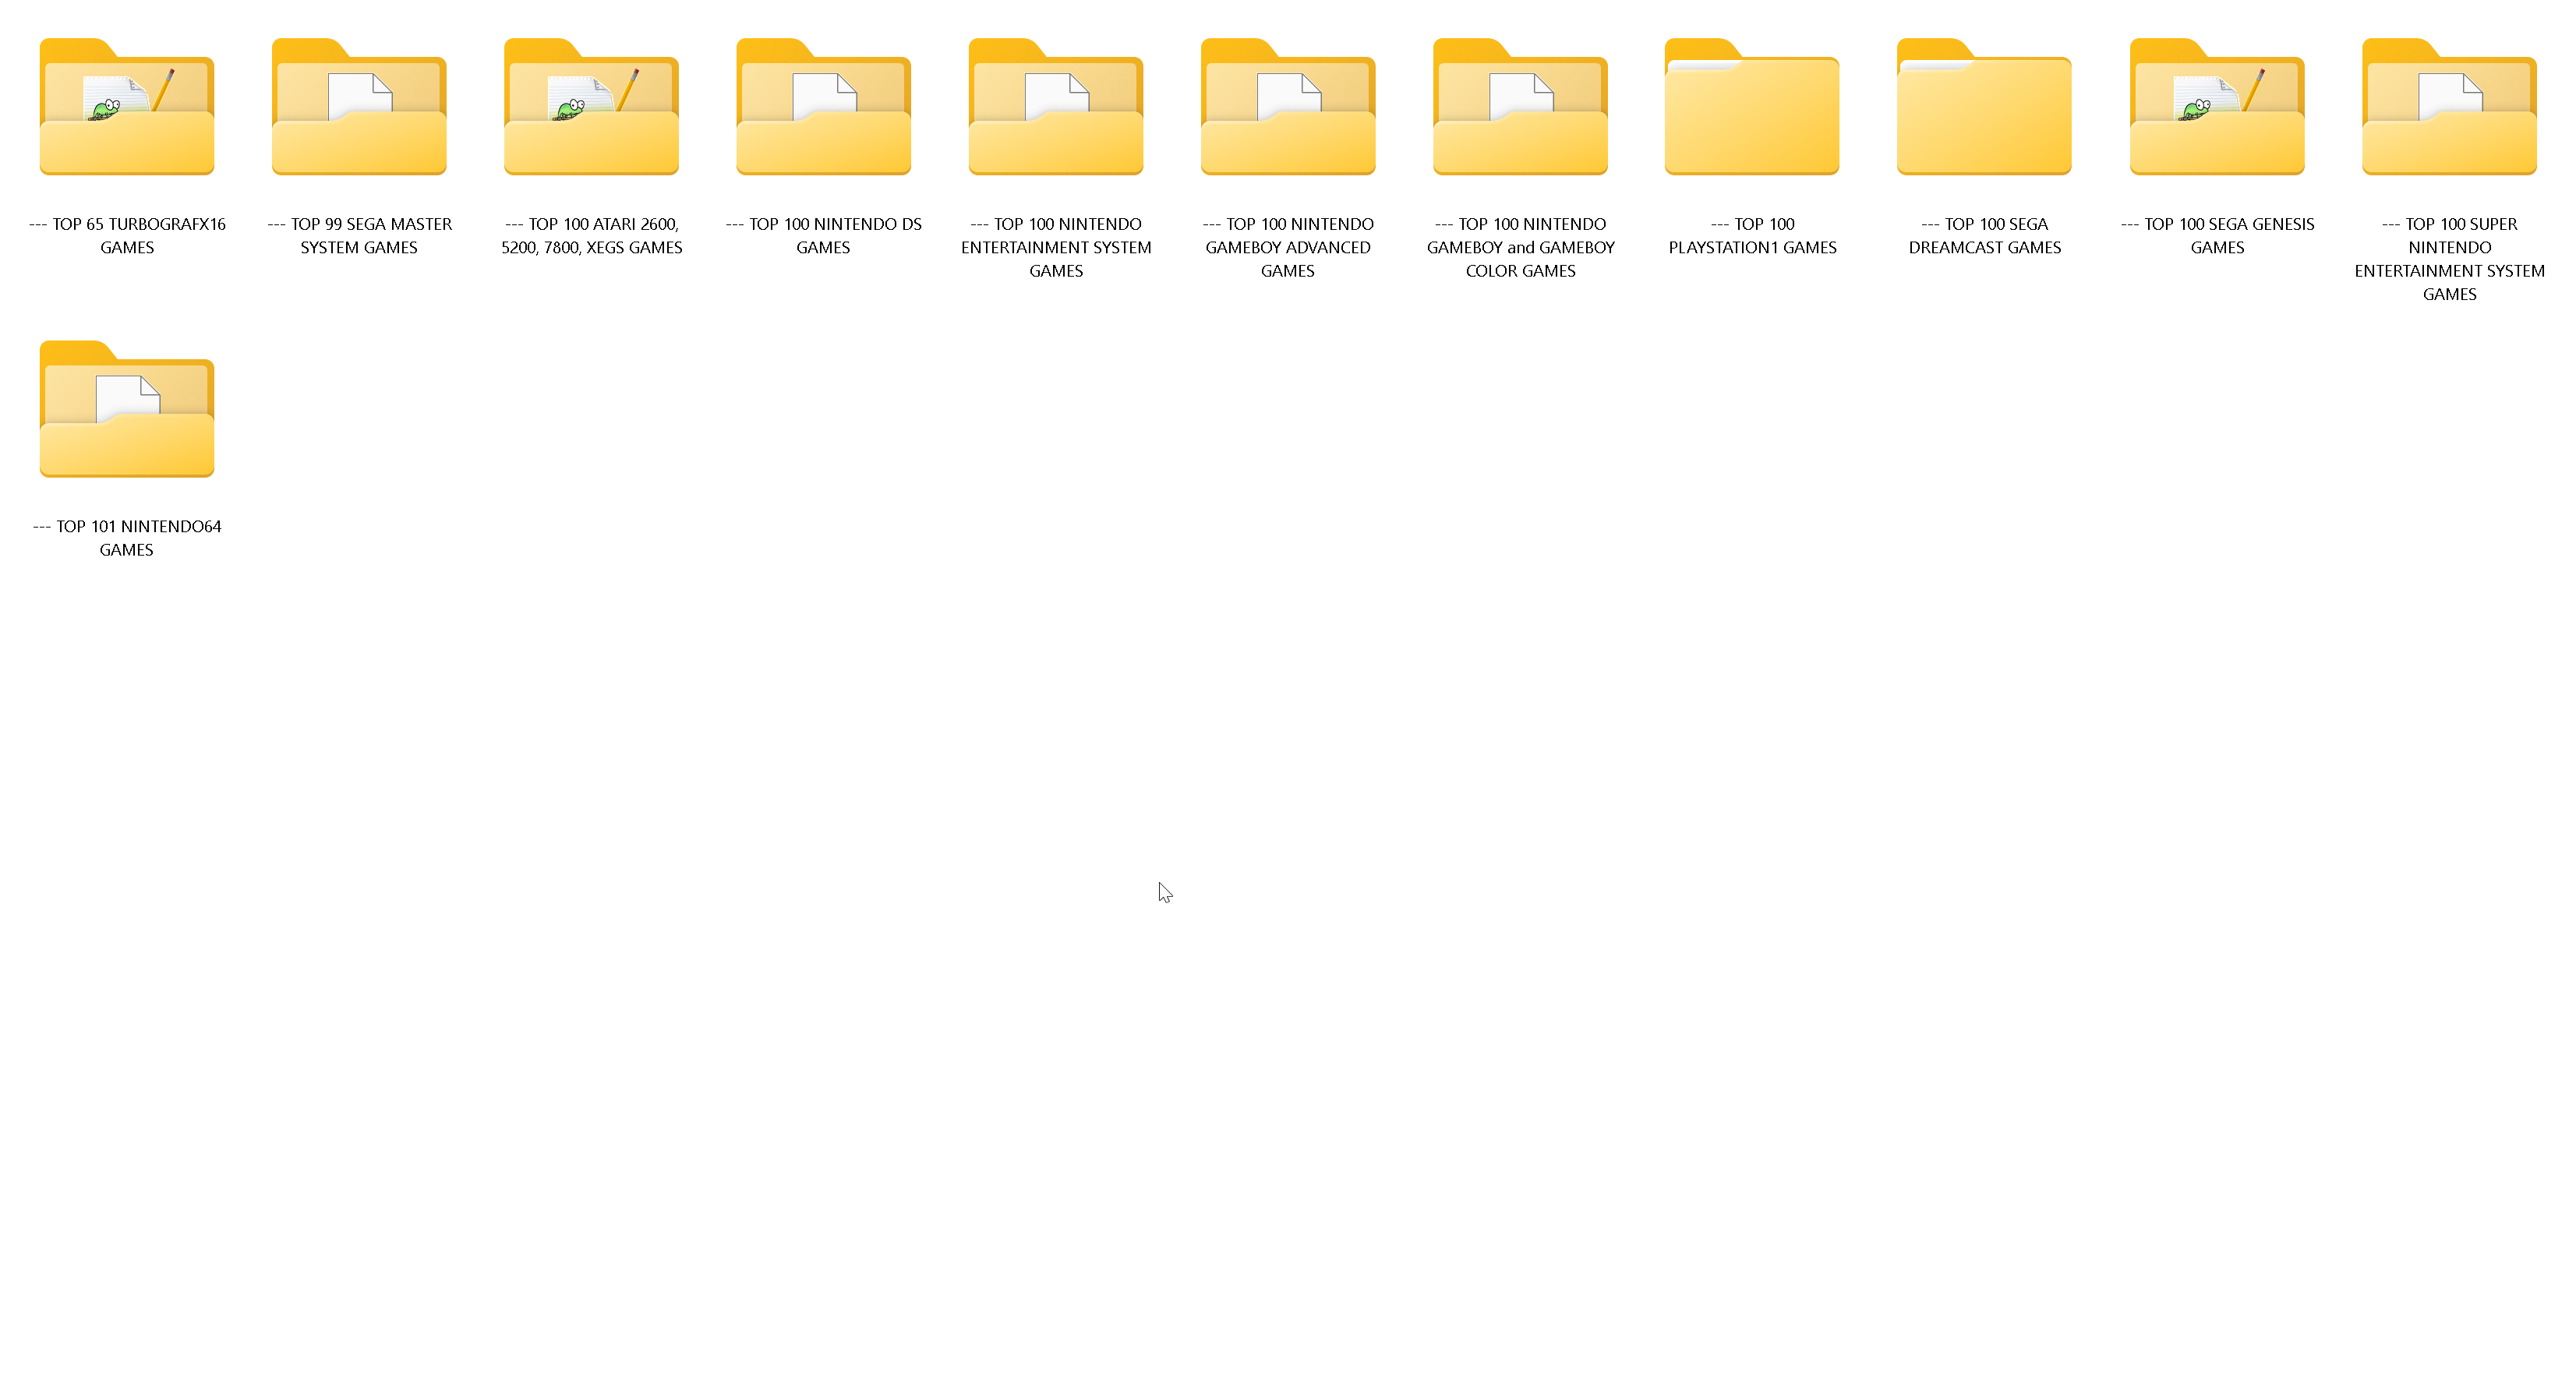Viewport: 2576px width, 1387px height.
Task: Click the TOP 100 PLAYSTATION1 GAMES folder icon
Action: (x=1752, y=108)
